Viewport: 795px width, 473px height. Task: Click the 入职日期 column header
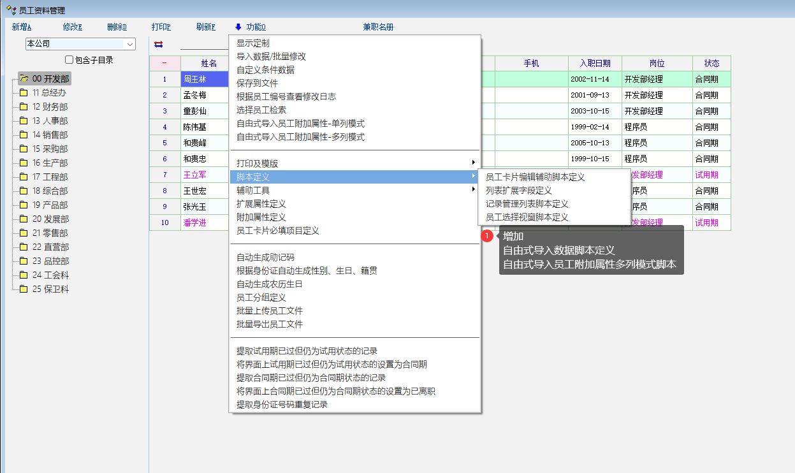point(594,63)
